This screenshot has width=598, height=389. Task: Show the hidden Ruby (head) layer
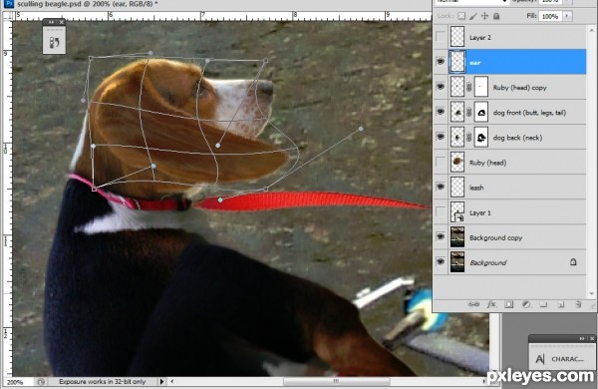441,162
